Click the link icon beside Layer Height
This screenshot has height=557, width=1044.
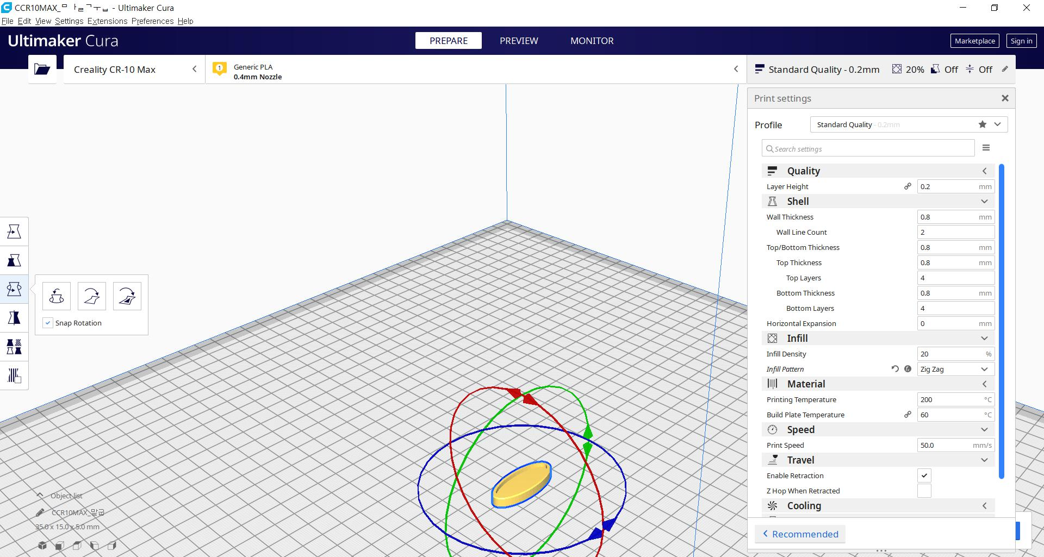point(908,186)
